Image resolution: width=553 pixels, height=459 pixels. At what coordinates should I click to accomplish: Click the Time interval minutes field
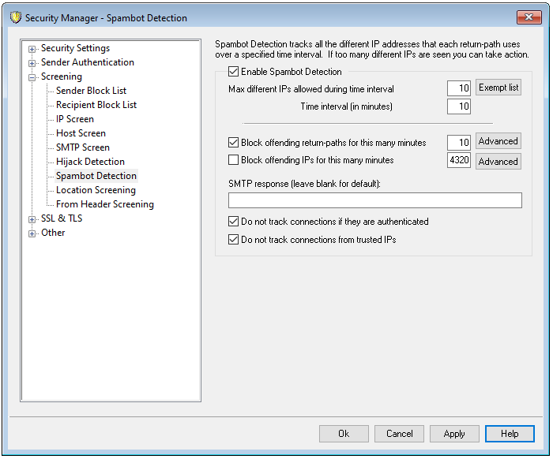459,106
